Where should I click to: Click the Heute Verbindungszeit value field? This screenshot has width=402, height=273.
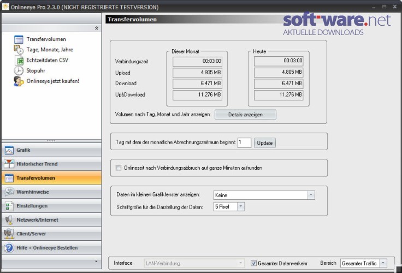[x=279, y=61]
